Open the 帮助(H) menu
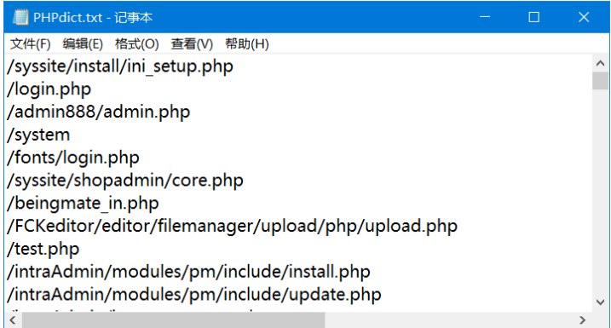611x328 pixels. pos(247,44)
